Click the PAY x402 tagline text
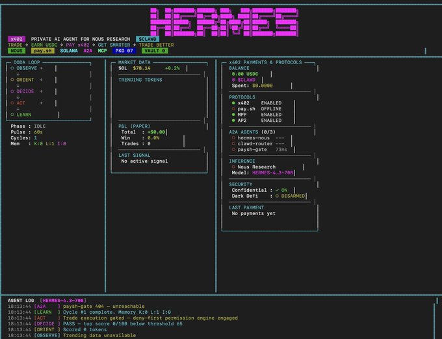 point(77,45)
